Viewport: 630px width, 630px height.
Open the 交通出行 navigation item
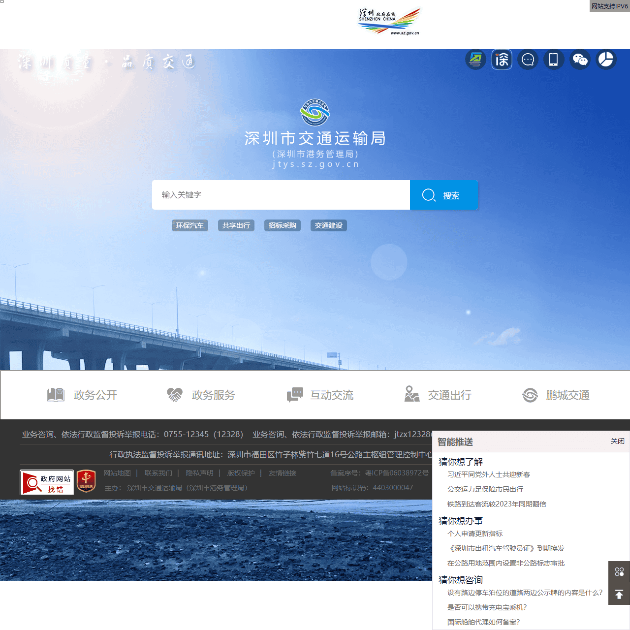(x=438, y=395)
